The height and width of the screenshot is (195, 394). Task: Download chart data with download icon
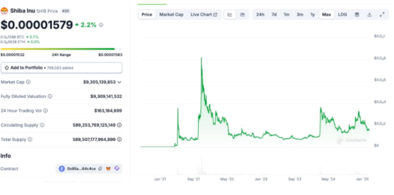[x=369, y=15]
